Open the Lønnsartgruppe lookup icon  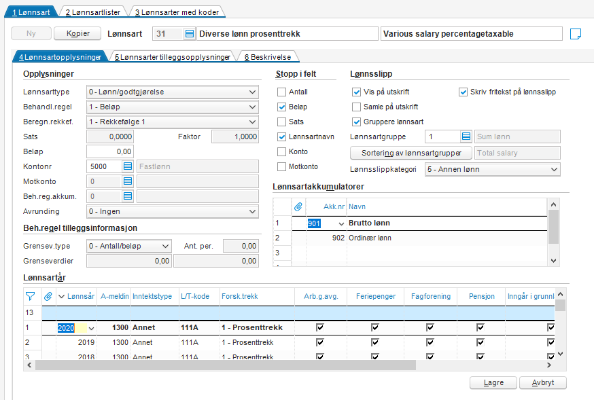[466, 137]
